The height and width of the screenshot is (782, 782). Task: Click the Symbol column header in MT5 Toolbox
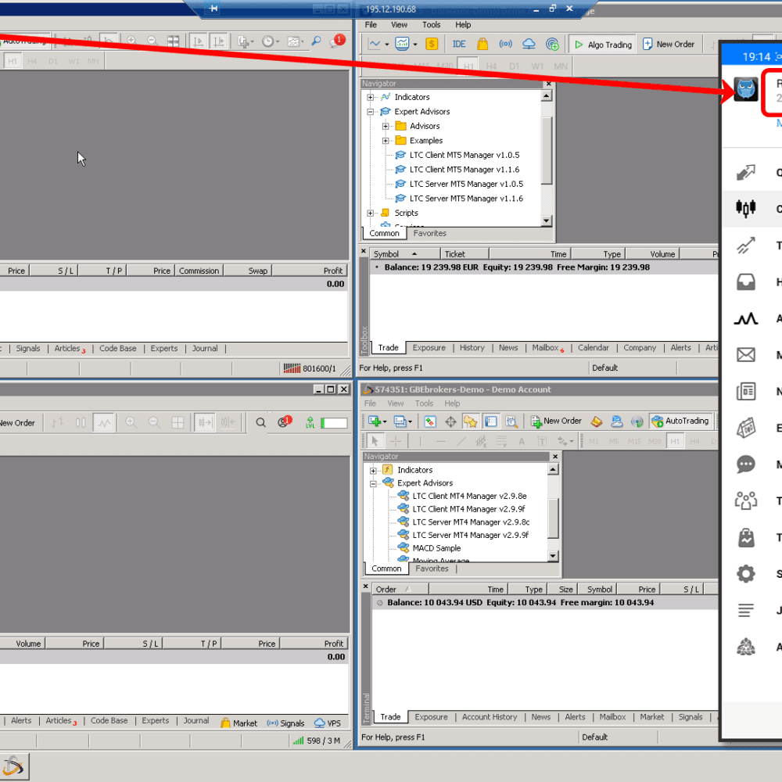coord(404,254)
